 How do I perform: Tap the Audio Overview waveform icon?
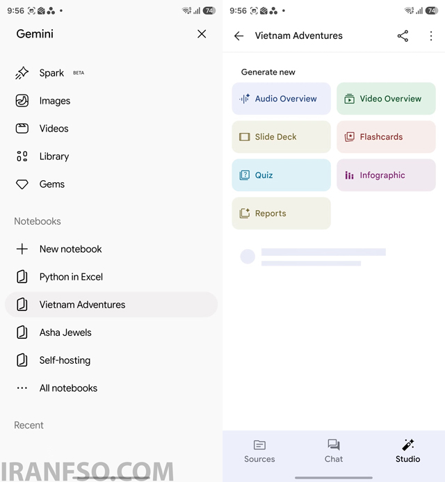point(245,99)
